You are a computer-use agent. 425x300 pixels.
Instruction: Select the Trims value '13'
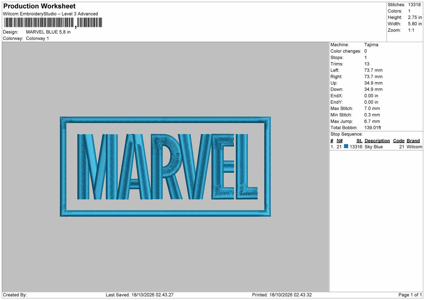(x=367, y=64)
